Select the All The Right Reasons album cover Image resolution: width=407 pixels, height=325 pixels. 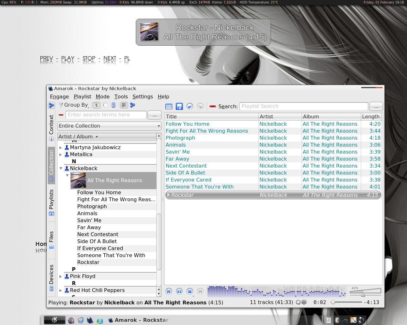pos(78,180)
